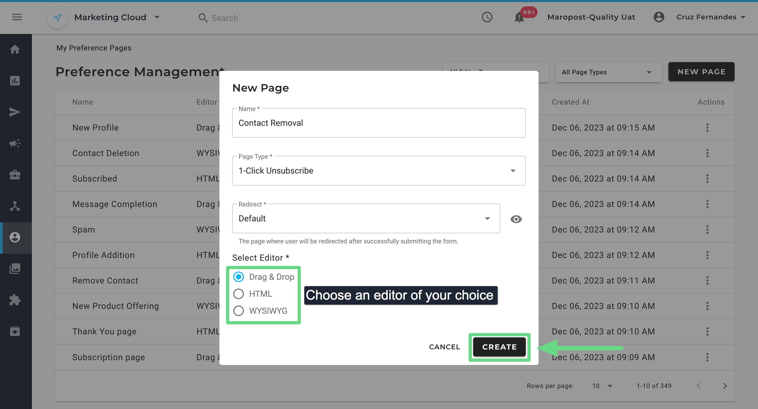This screenshot has height=409, width=758.
Task: Click the Create button
Action: pos(499,347)
